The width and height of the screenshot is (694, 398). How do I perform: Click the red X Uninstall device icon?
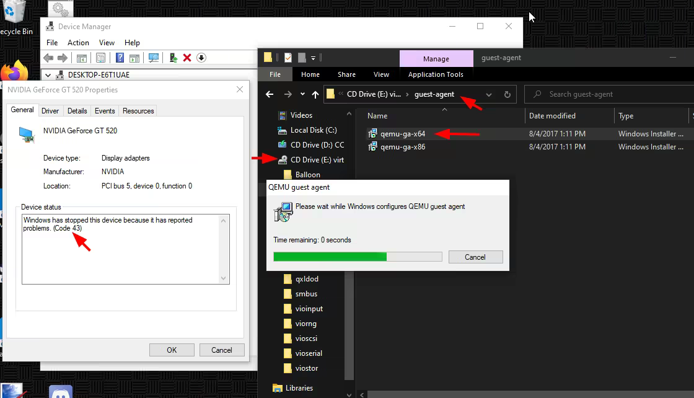(x=187, y=58)
